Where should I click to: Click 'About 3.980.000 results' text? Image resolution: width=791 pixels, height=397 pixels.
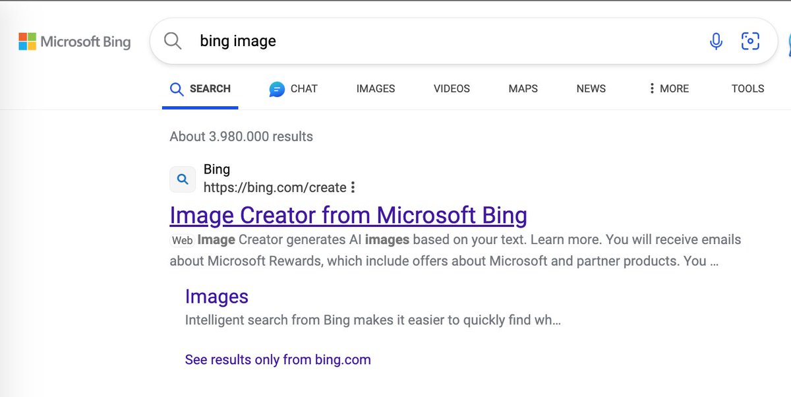241,137
